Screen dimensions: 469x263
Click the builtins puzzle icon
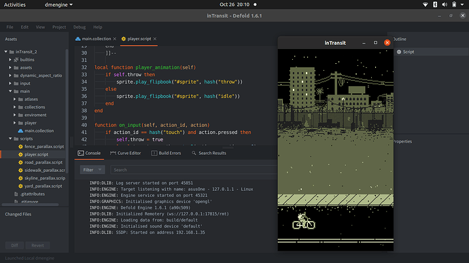pyautogui.click(x=16, y=60)
